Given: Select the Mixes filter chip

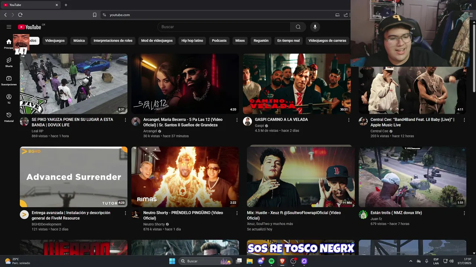Looking at the screenshot, I should 240,40.
